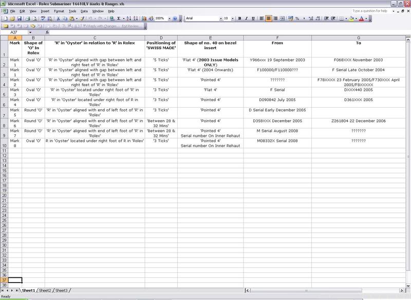Select row 10 header
This screenshot has width=411, height=300.
click(4, 143)
